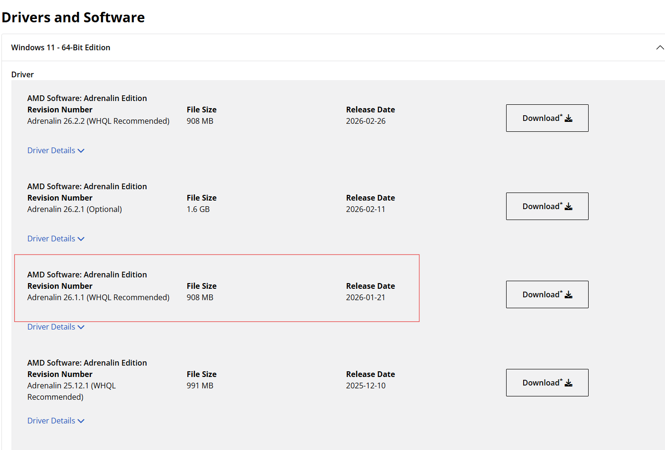Click the release date 2026-02-11
665x450 pixels.
click(x=366, y=209)
